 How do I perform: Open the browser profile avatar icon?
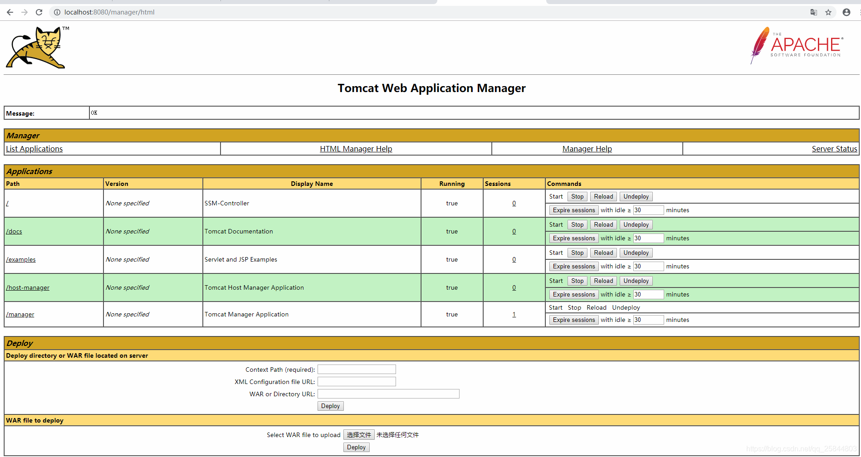846,12
